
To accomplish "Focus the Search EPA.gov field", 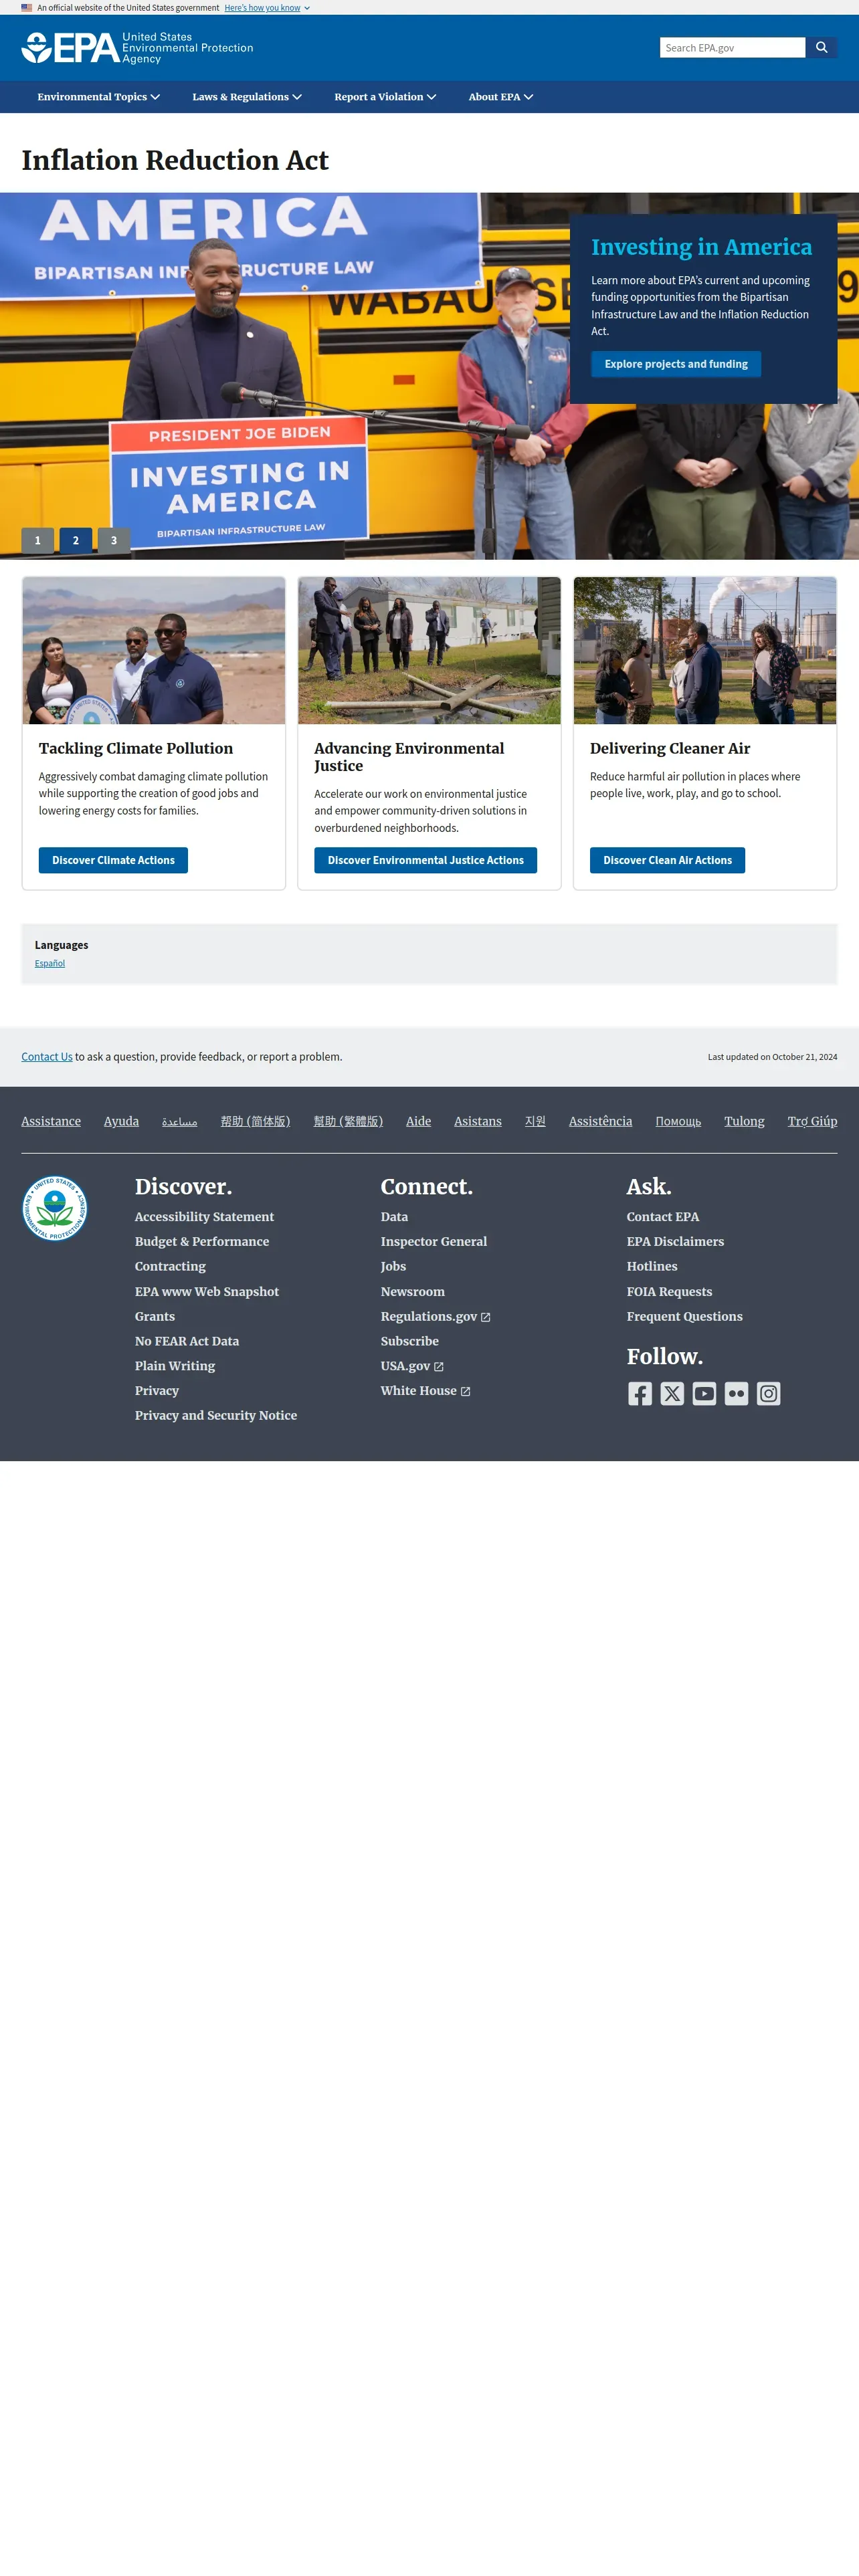I will click(732, 47).
